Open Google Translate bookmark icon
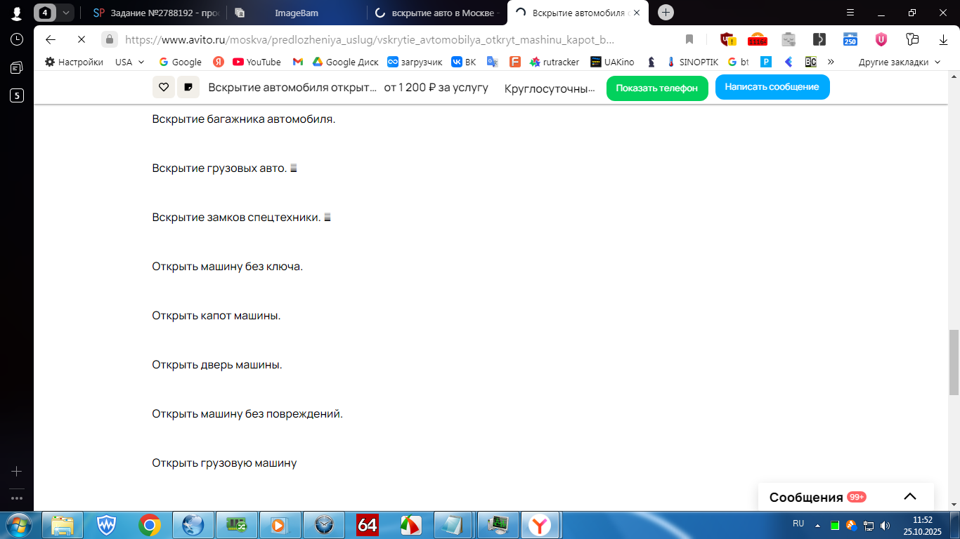 point(493,62)
